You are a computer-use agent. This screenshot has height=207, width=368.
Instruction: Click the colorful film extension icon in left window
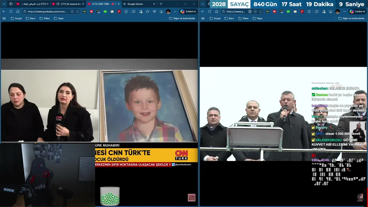(98, 11)
